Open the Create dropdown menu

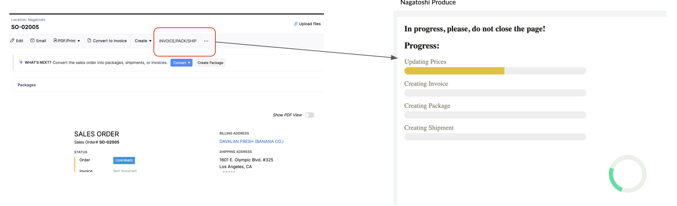click(143, 41)
